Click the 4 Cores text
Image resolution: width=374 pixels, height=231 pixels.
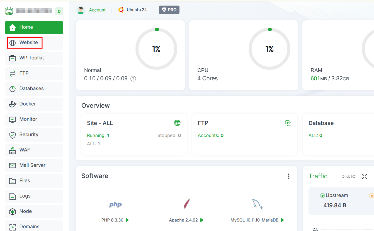(208, 79)
